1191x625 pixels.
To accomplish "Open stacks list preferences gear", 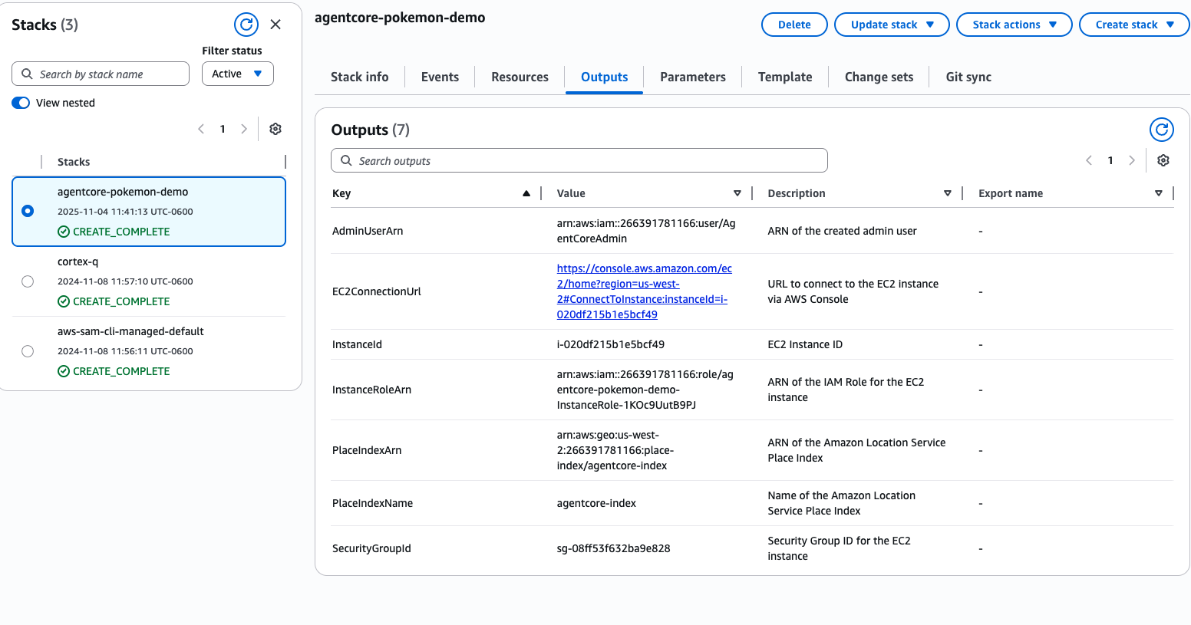I will pos(275,129).
